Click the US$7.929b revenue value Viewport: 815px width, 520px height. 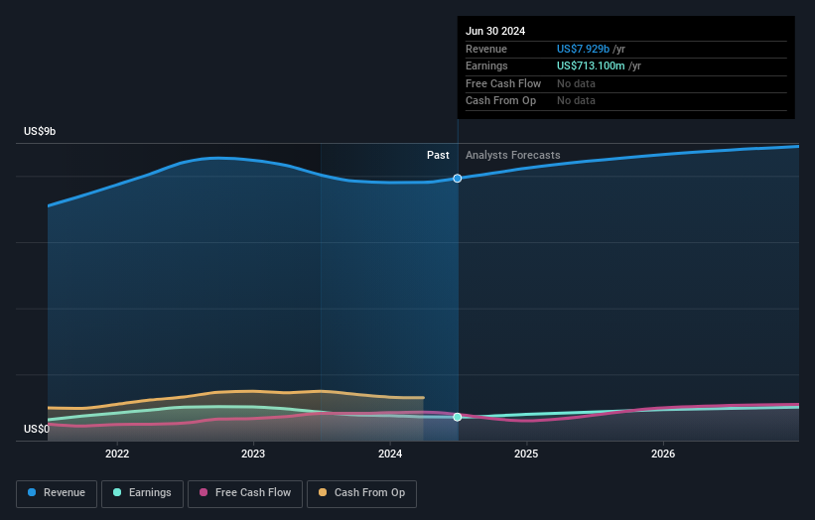click(x=583, y=49)
